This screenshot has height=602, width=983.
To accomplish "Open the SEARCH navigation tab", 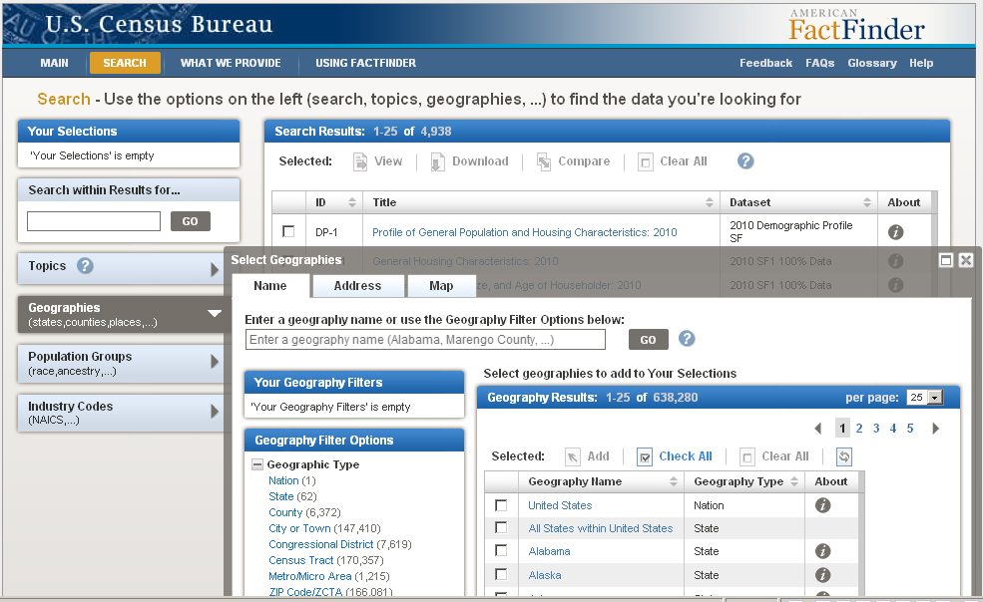I will tap(125, 63).
